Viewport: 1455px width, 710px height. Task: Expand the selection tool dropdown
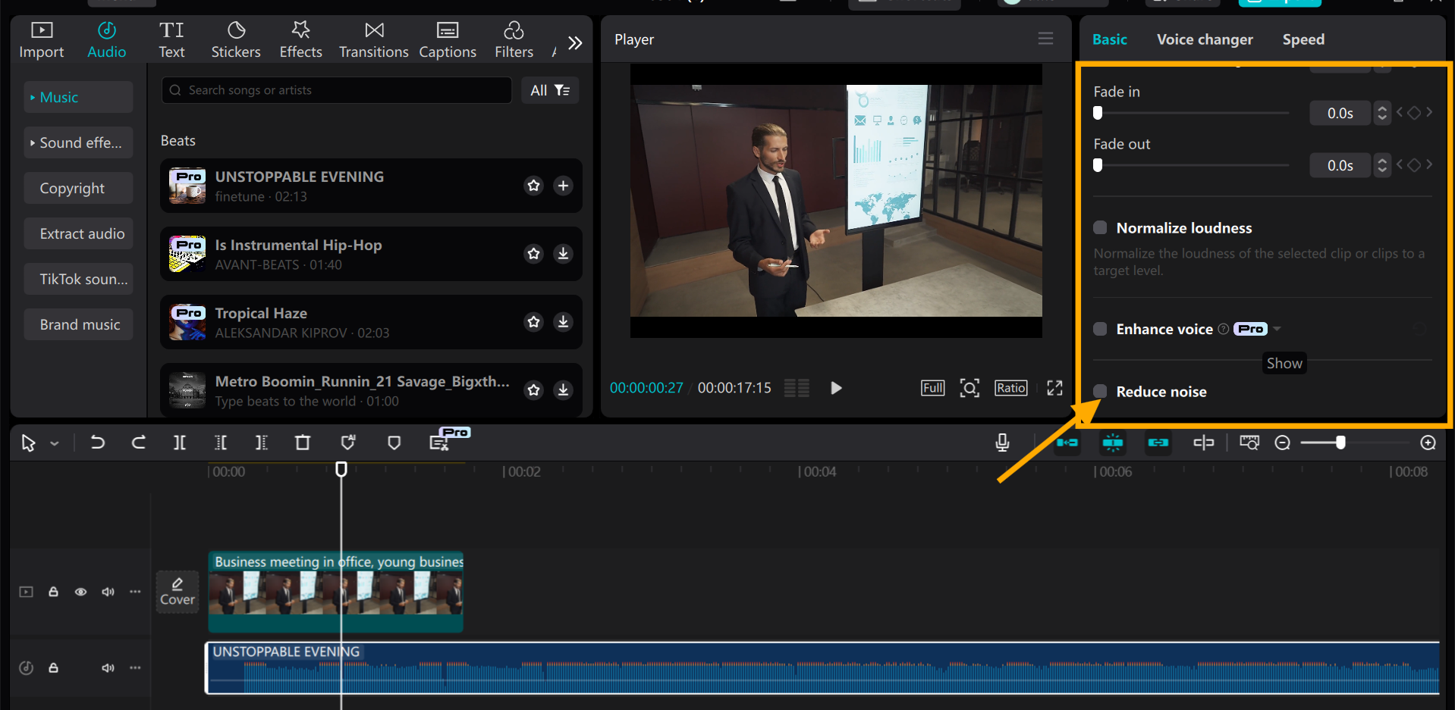pyautogui.click(x=54, y=443)
